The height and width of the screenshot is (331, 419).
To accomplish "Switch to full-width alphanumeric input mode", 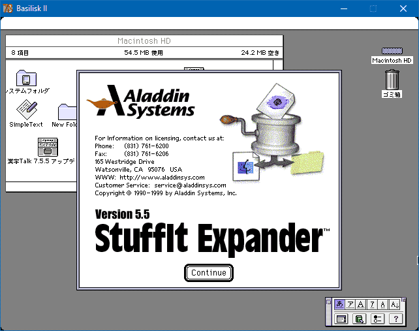I will 361,304.
